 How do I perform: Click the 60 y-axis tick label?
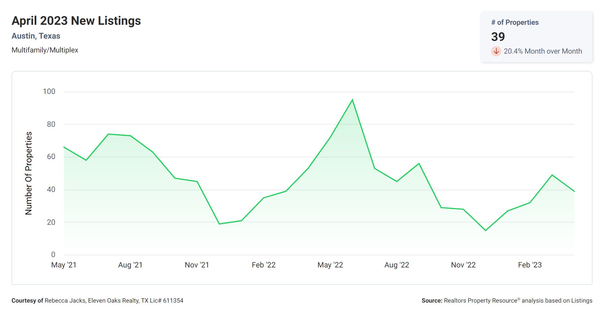pyautogui.click(x=51, y=157)
